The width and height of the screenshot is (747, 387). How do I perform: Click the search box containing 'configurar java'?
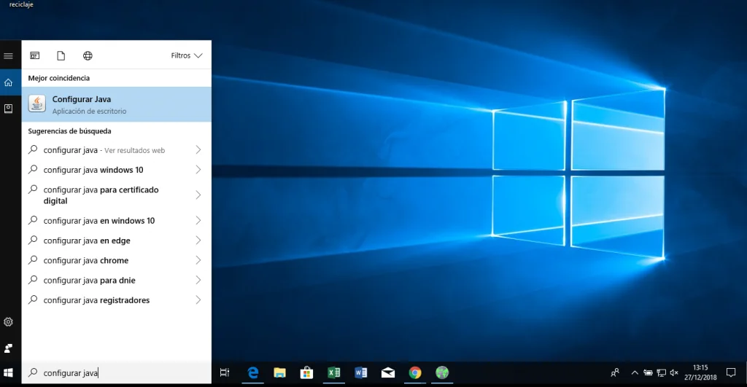click(116, 372)
